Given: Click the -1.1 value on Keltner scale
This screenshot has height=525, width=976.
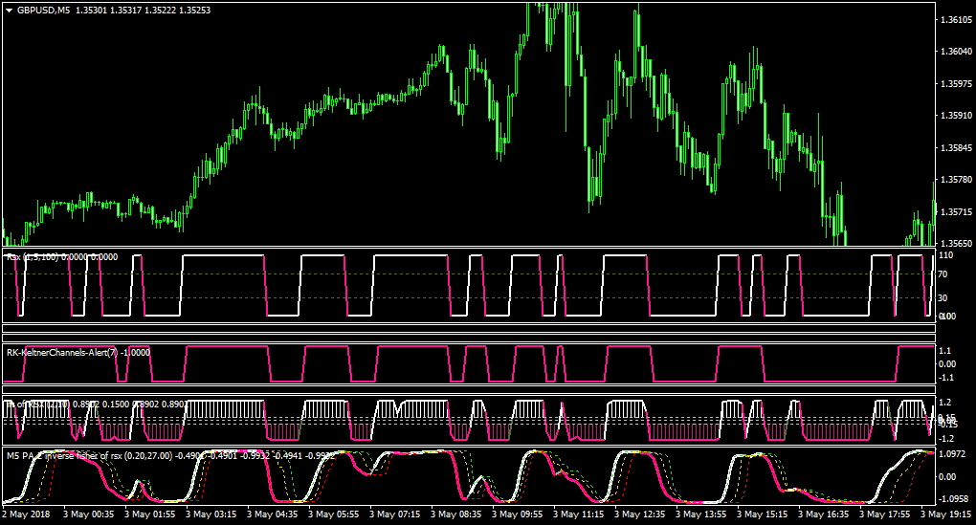Looking at the screenshot, I should point(946,378).
